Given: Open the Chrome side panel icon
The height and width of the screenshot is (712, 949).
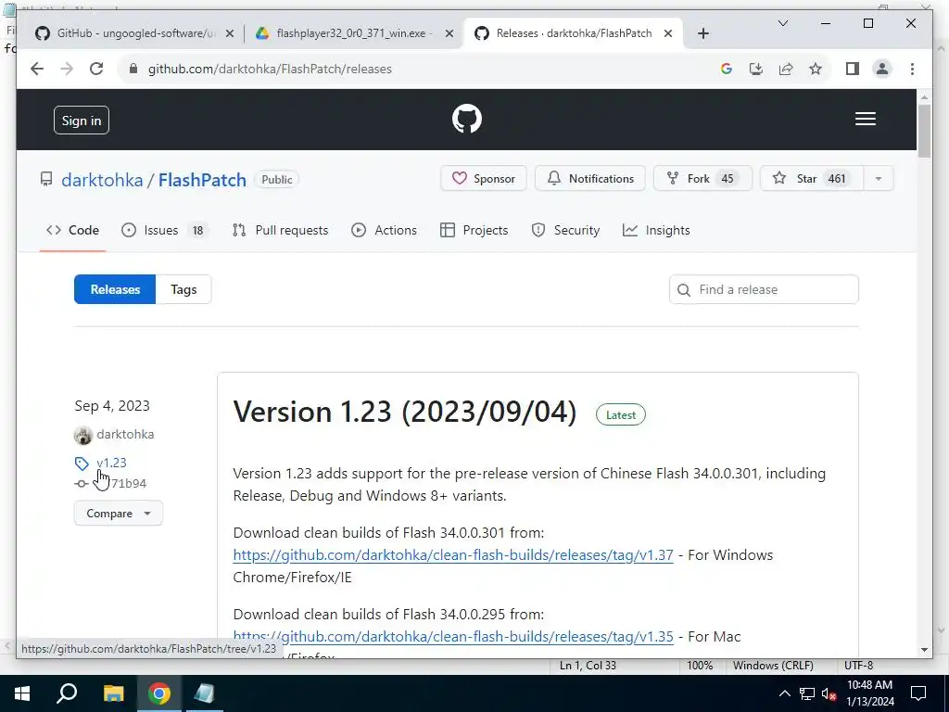Looking at the screenshot, I should tap(853, 69).
